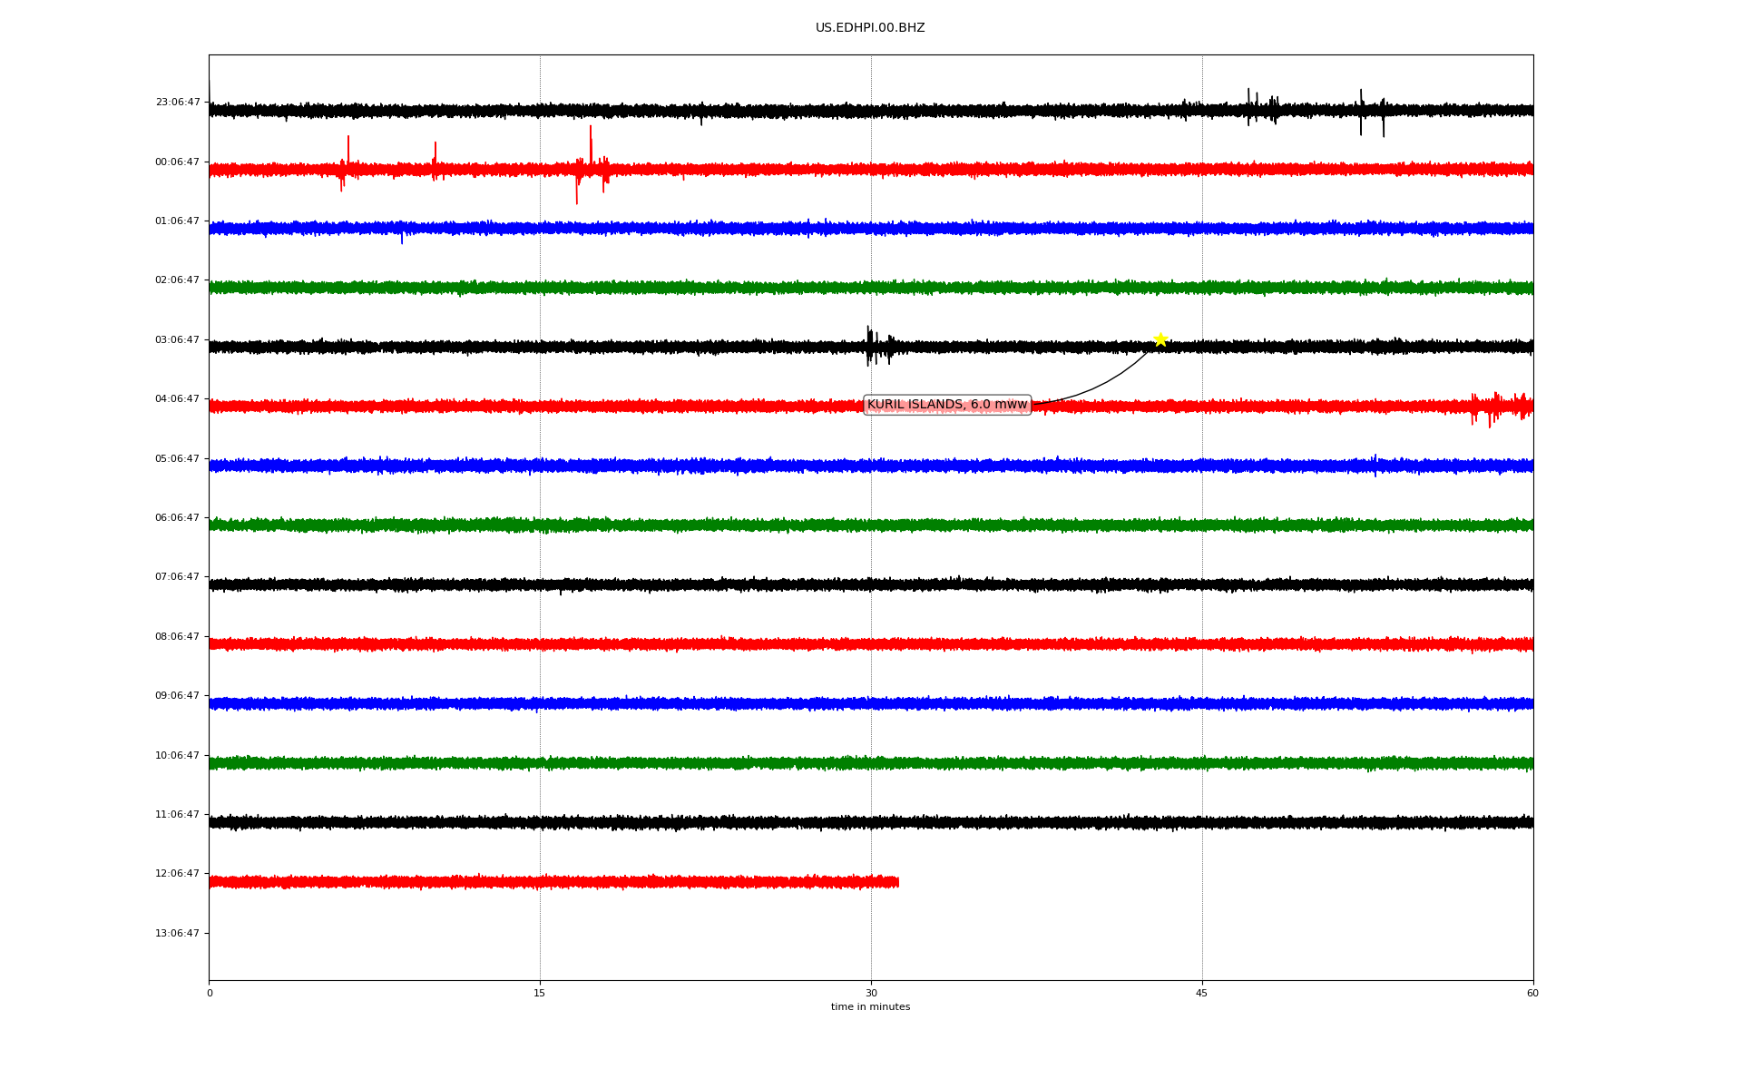The width and height of the screenshot is (1742, 1089).
Task: Click the 02:06:47 time label
Action: [x=178, y=280]
